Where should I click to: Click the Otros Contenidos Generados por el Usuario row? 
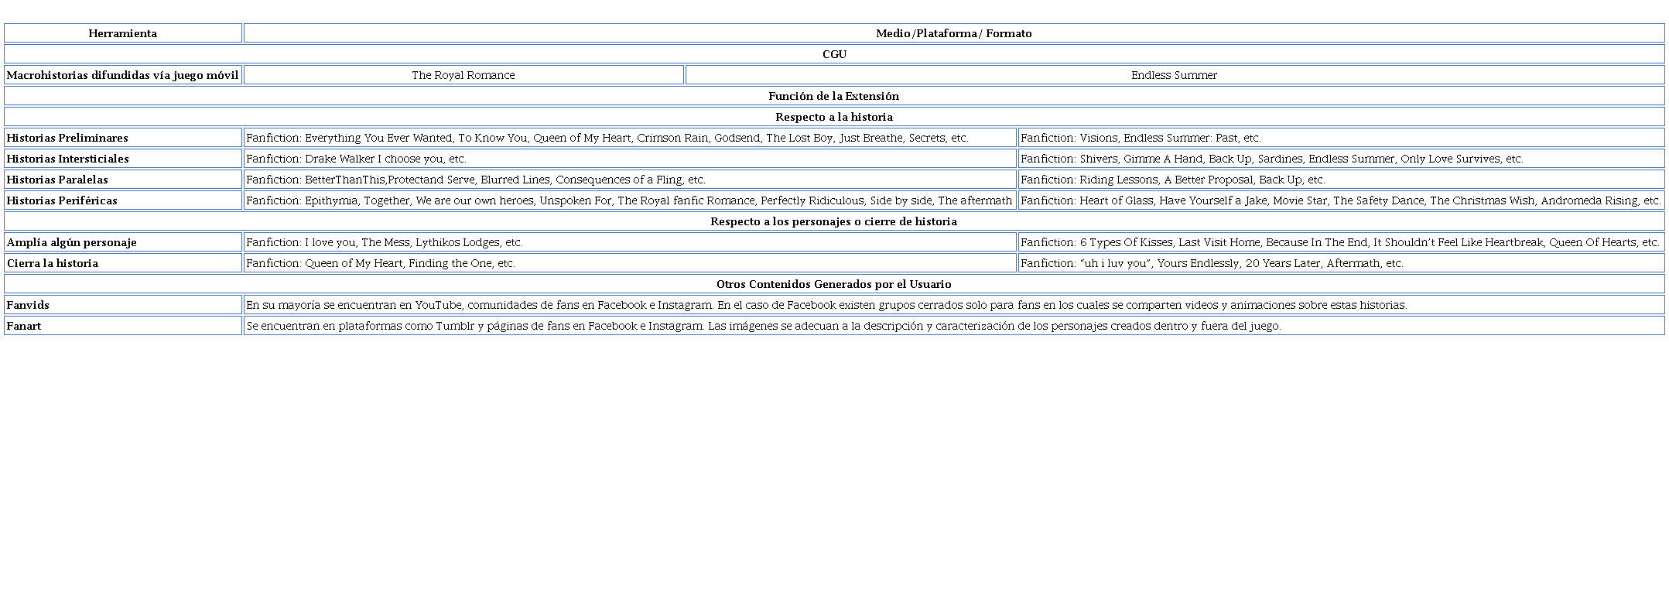[x=834, y=284]
